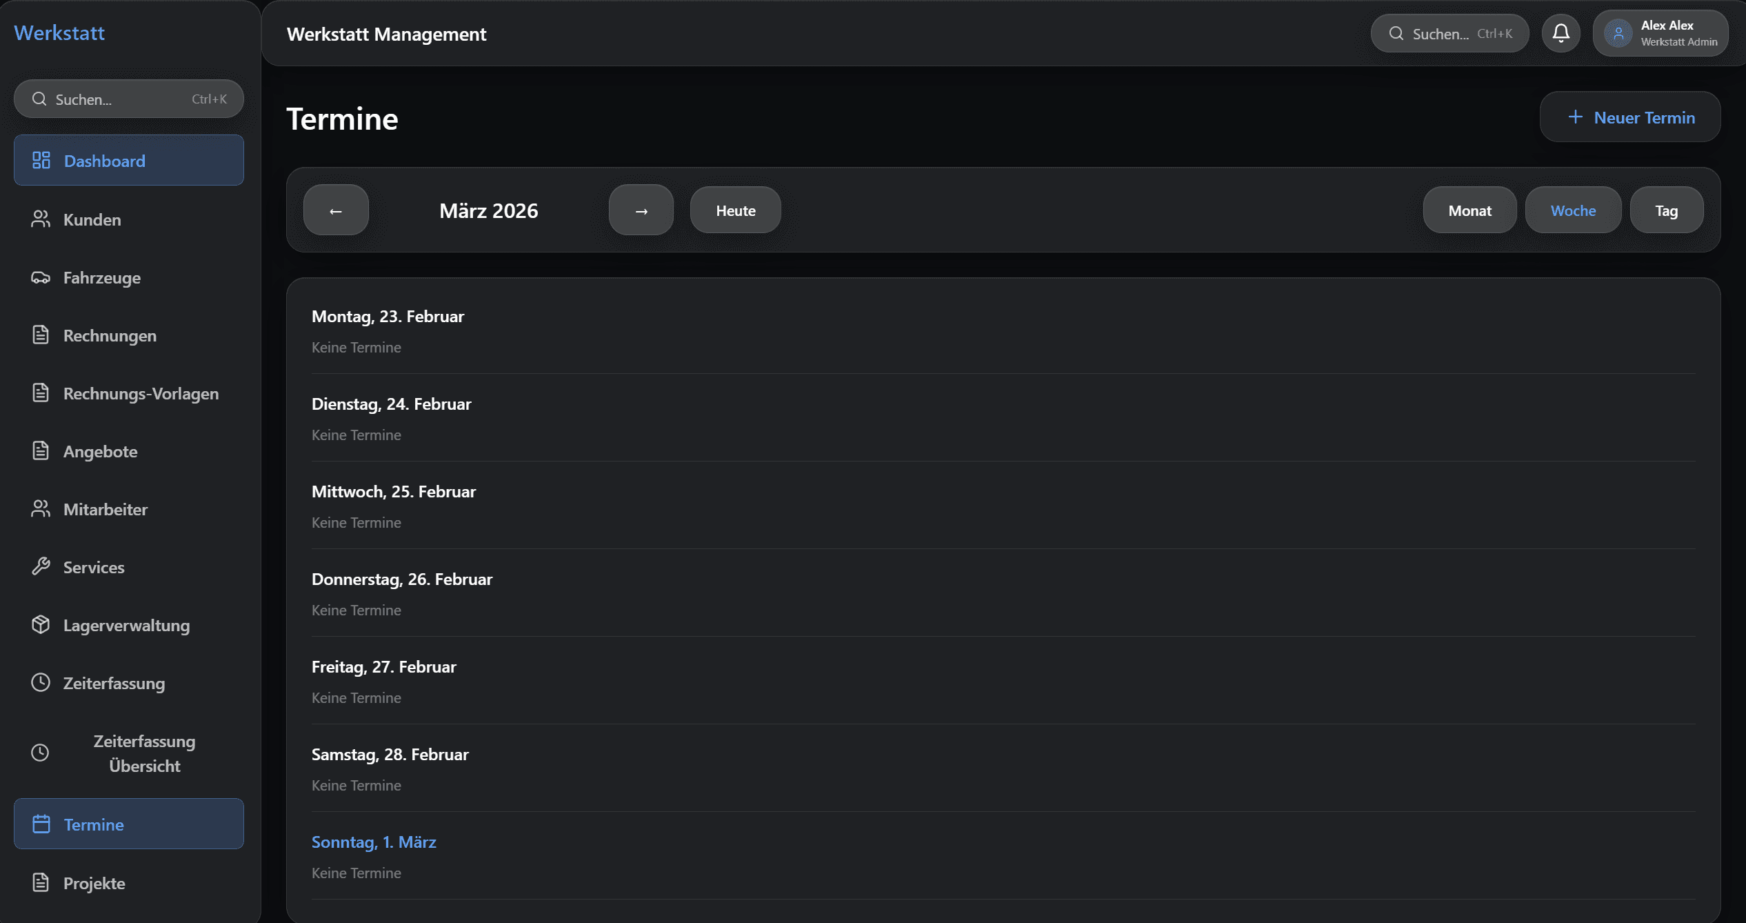Click the Services wrench icon

pyautogui.click(x=41, y=567)
